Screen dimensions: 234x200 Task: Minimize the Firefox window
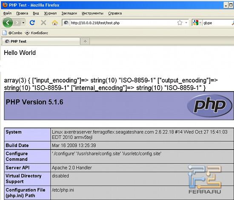[x=226, y=5]
